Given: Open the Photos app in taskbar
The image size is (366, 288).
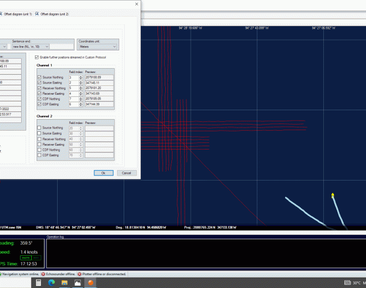Looking at the screenshot, I should point(77,282).
